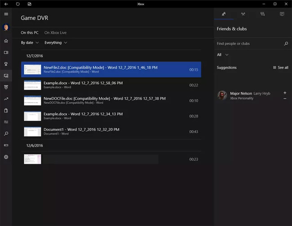Select Document1 12_32_20 PM recording
The image size is (292, 226).
click(x=111, y=131)
